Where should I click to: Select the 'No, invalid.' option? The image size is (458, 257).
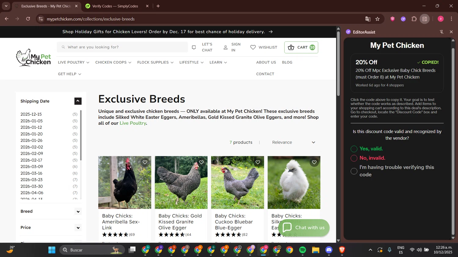pos(354,158)
